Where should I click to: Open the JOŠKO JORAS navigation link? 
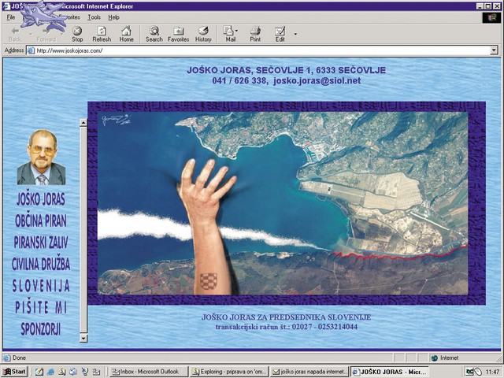click(41, 199)
